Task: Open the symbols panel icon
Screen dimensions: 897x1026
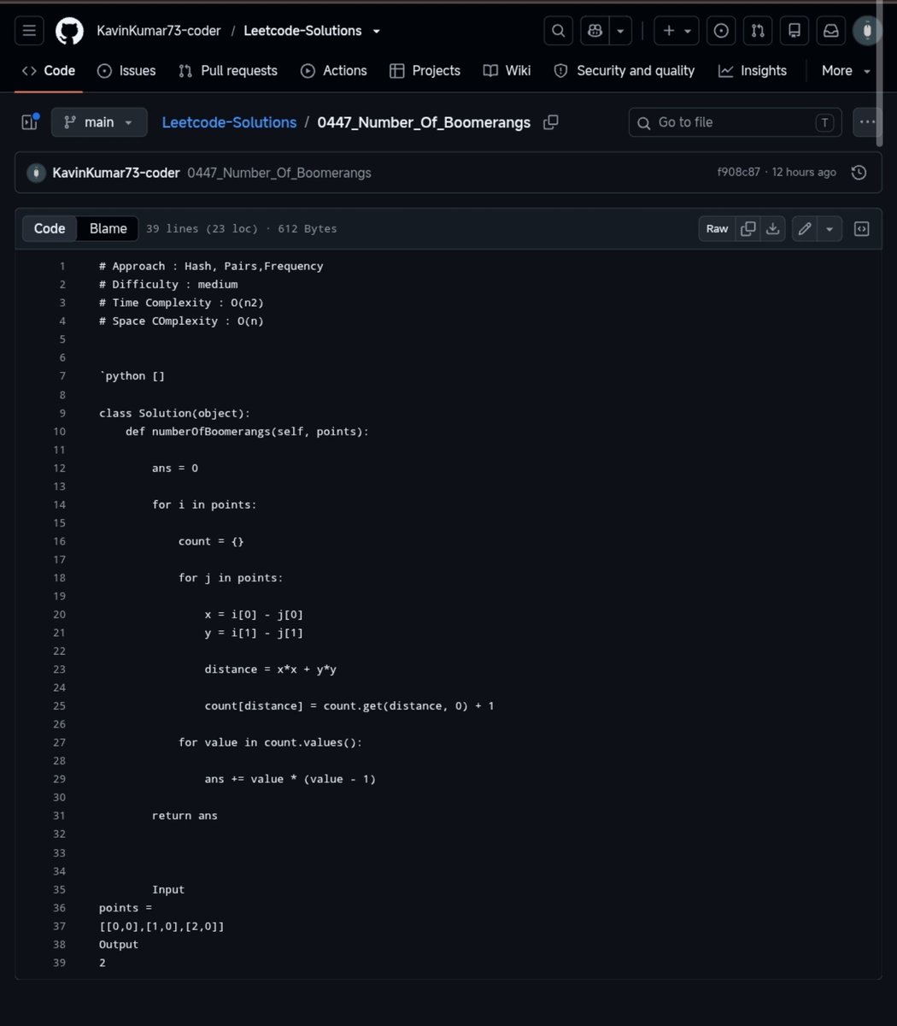Action: [x=862, y=228]
